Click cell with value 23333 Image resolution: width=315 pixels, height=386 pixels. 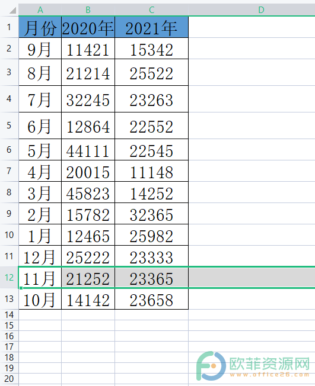click(151, 256)
